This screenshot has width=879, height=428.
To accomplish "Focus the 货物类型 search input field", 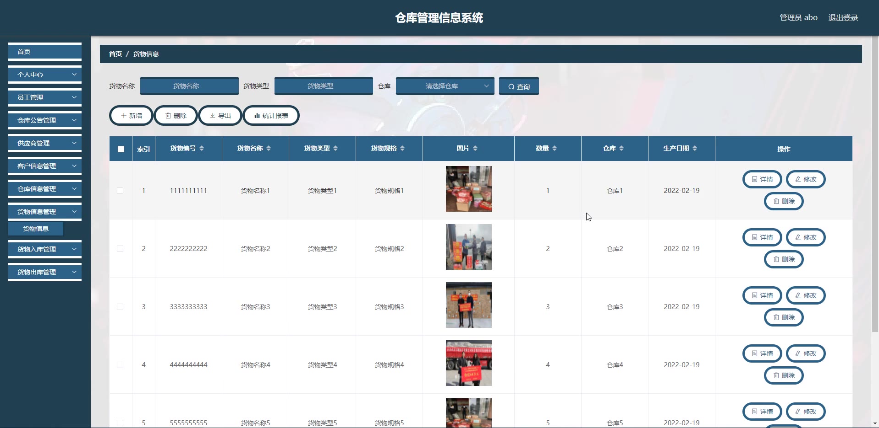I will (x=324, y=86).
